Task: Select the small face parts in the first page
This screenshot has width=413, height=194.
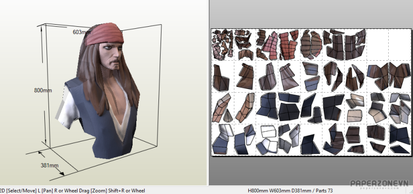Action: (x=223, y=44)
